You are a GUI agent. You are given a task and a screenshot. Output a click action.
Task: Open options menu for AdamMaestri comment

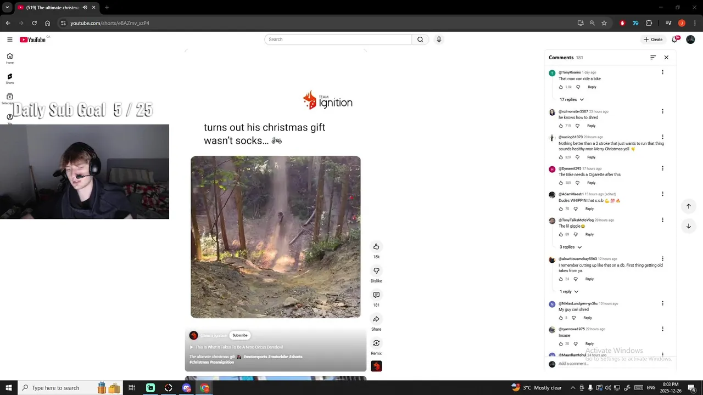pyautogui.click(x=662, y=194)
